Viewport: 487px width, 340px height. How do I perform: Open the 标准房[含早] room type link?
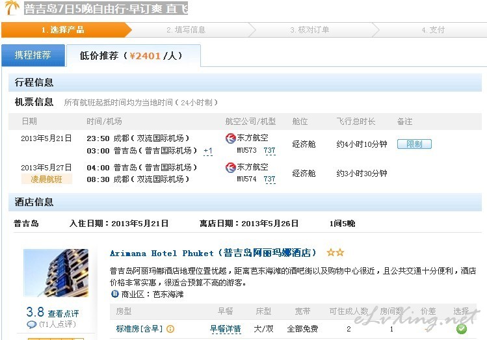[x=139, y=329]
